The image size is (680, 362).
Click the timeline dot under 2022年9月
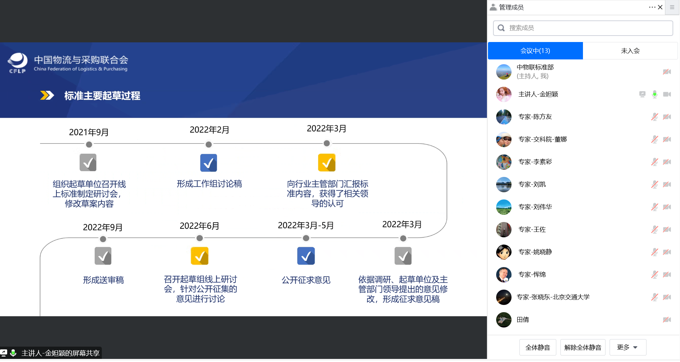coord(103,239)
